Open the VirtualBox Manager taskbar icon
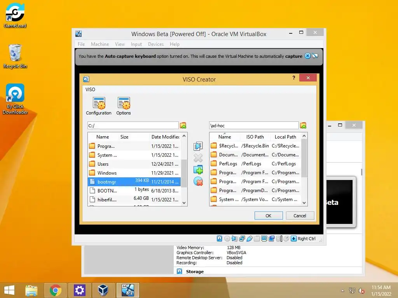This screenshot has height=298, width=398. pyautogui.click(x=103, y=290)
